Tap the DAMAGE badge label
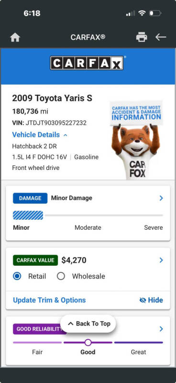The width and height of the screenshot is (176, 383). coord(30,198)
